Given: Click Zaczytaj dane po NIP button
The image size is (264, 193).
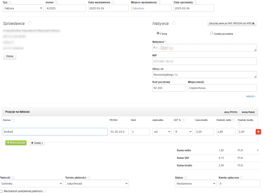Looking at the screenshot, I should (x=232, y=24).
